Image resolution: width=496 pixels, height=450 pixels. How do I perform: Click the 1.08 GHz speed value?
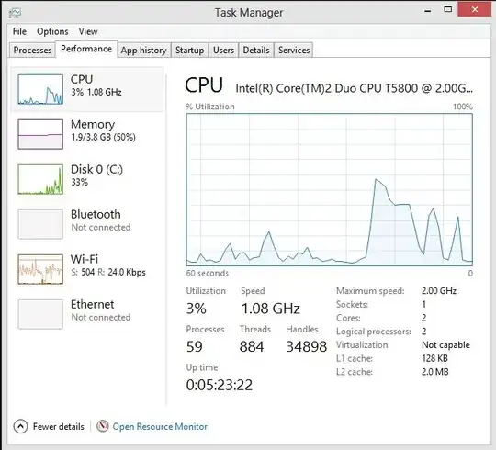click(270, 309)
